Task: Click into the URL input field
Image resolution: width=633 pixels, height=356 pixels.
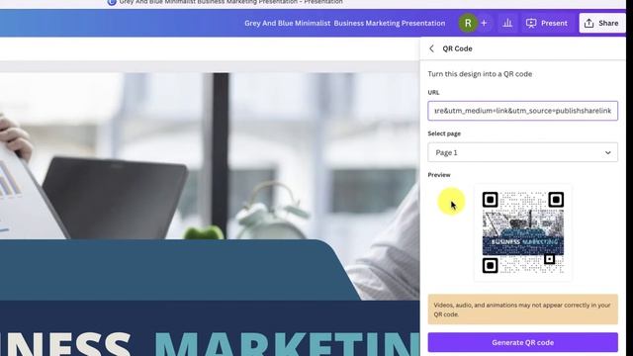Action: click(x=523, y=111)
